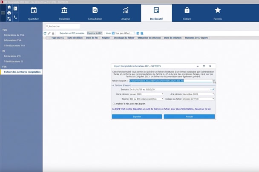Click the home icon in top-left toolbar
The width and height of the screenshot is (259, 172).
click(x=9, y=8)
